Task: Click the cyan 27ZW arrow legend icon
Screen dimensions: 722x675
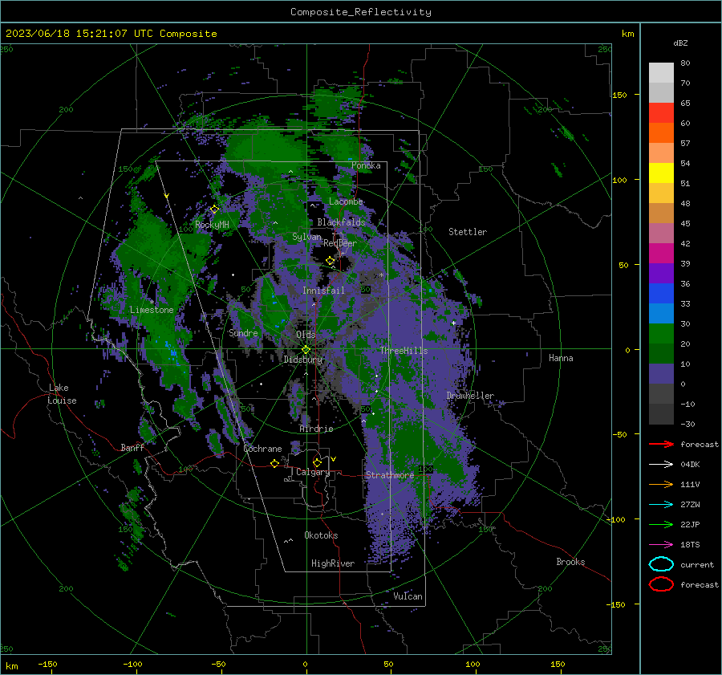Action: tap(661, 505)
